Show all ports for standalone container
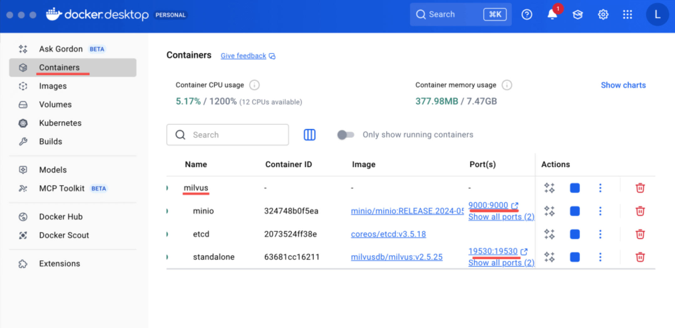Viewport: 675px width, 328px height. 501,263
